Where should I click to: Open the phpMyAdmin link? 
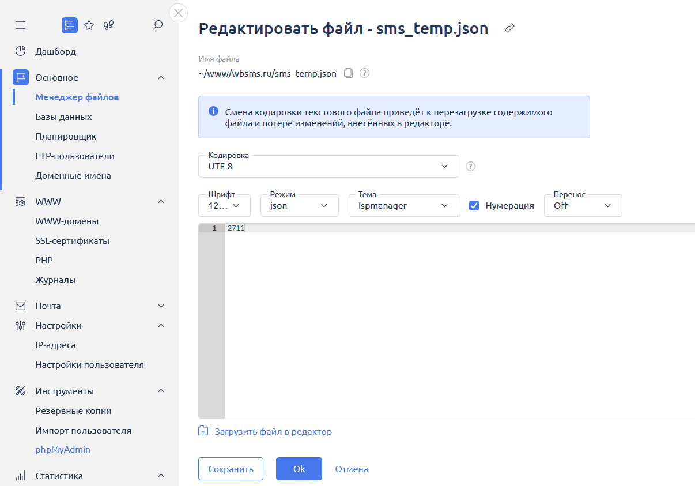click(x=63, y=450)
